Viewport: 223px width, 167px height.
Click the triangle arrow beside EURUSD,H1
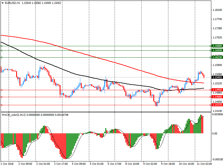tap(2, 3)
